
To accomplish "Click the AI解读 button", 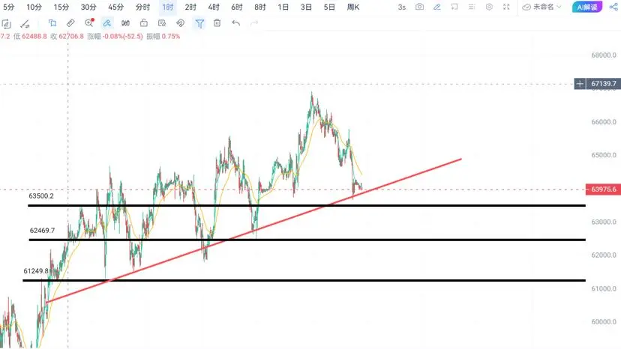I will 587,7.
